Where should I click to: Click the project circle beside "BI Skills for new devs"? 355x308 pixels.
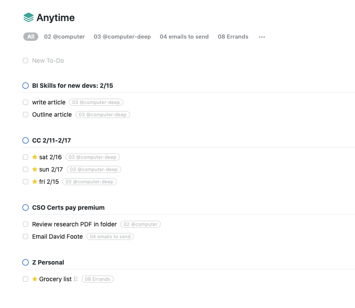coord(26,85)
